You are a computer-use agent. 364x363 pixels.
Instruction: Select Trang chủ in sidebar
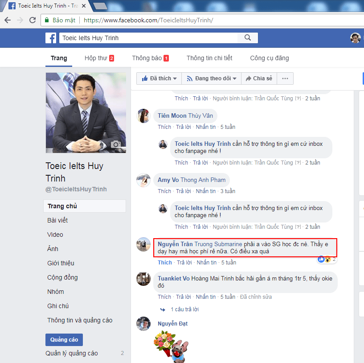[85, 206]
